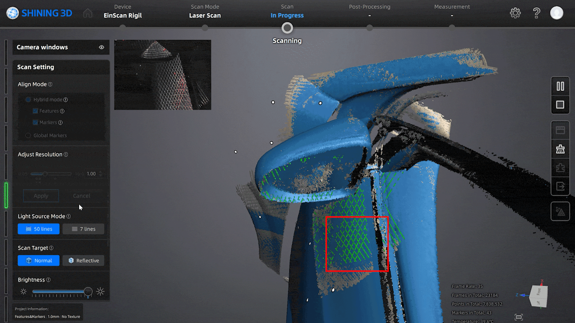Click the Brightness slider handle
The image size is (575, 323).
pyautogui.click(x=88, y=291)
